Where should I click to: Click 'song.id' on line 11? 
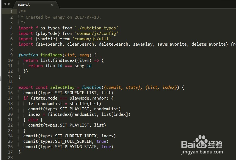point(83,66)
